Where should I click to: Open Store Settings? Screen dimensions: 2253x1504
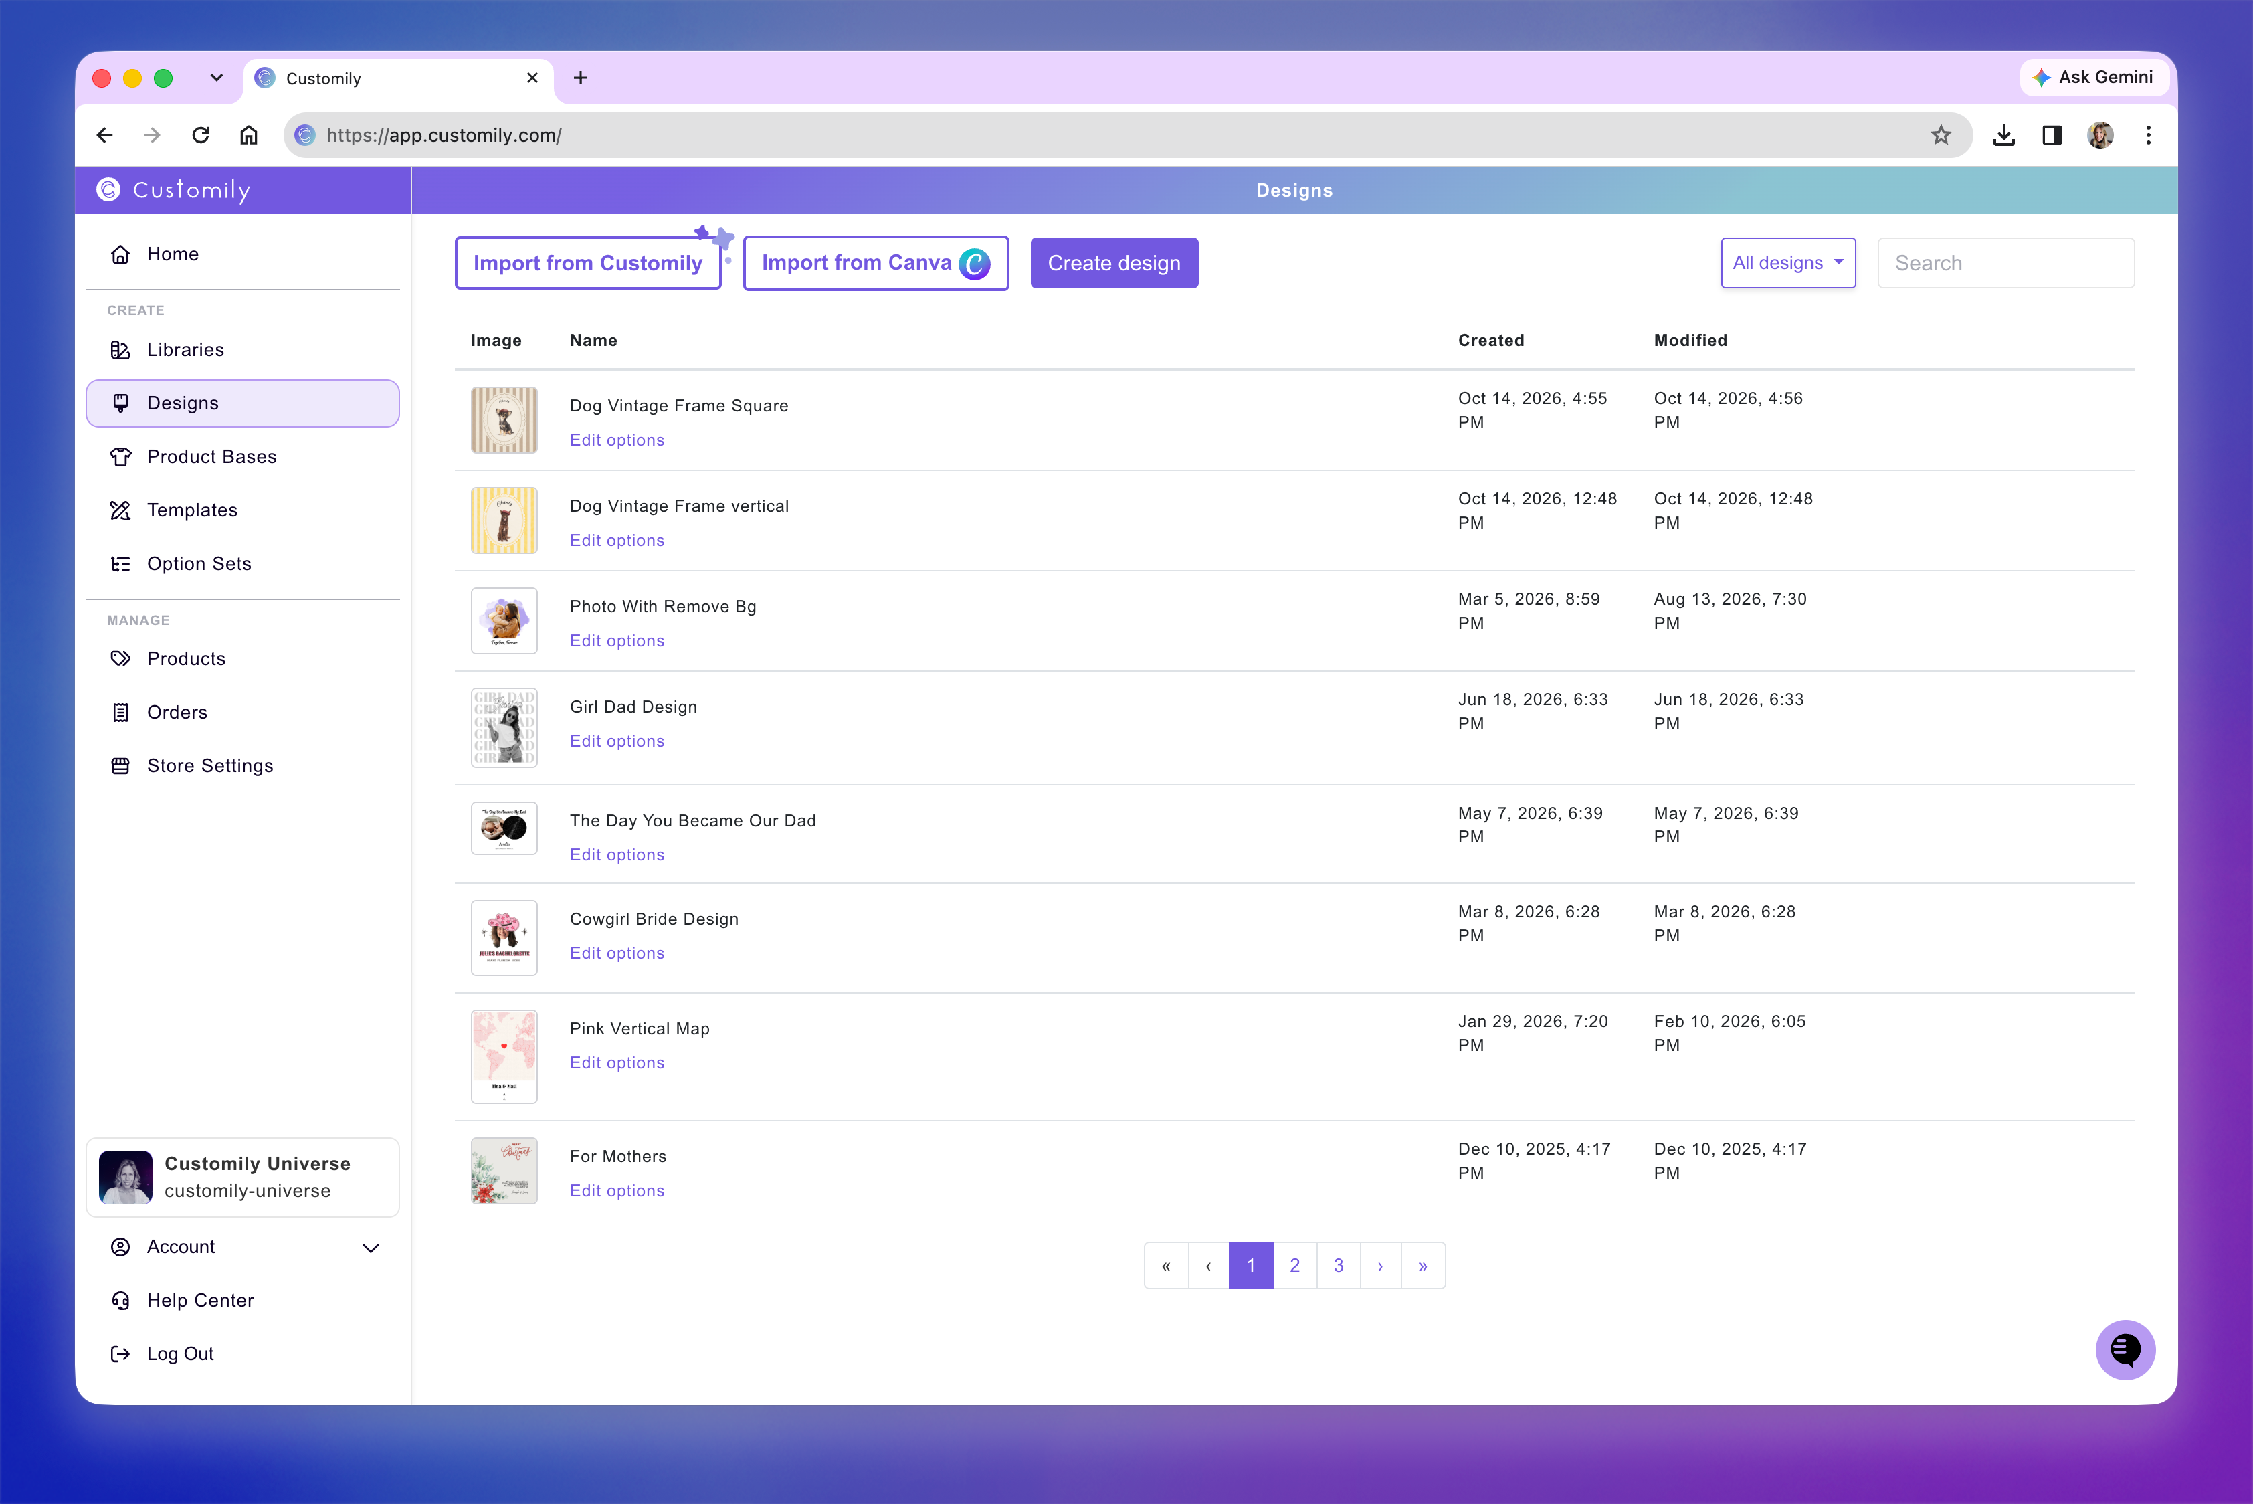click(x=241, y=765)
